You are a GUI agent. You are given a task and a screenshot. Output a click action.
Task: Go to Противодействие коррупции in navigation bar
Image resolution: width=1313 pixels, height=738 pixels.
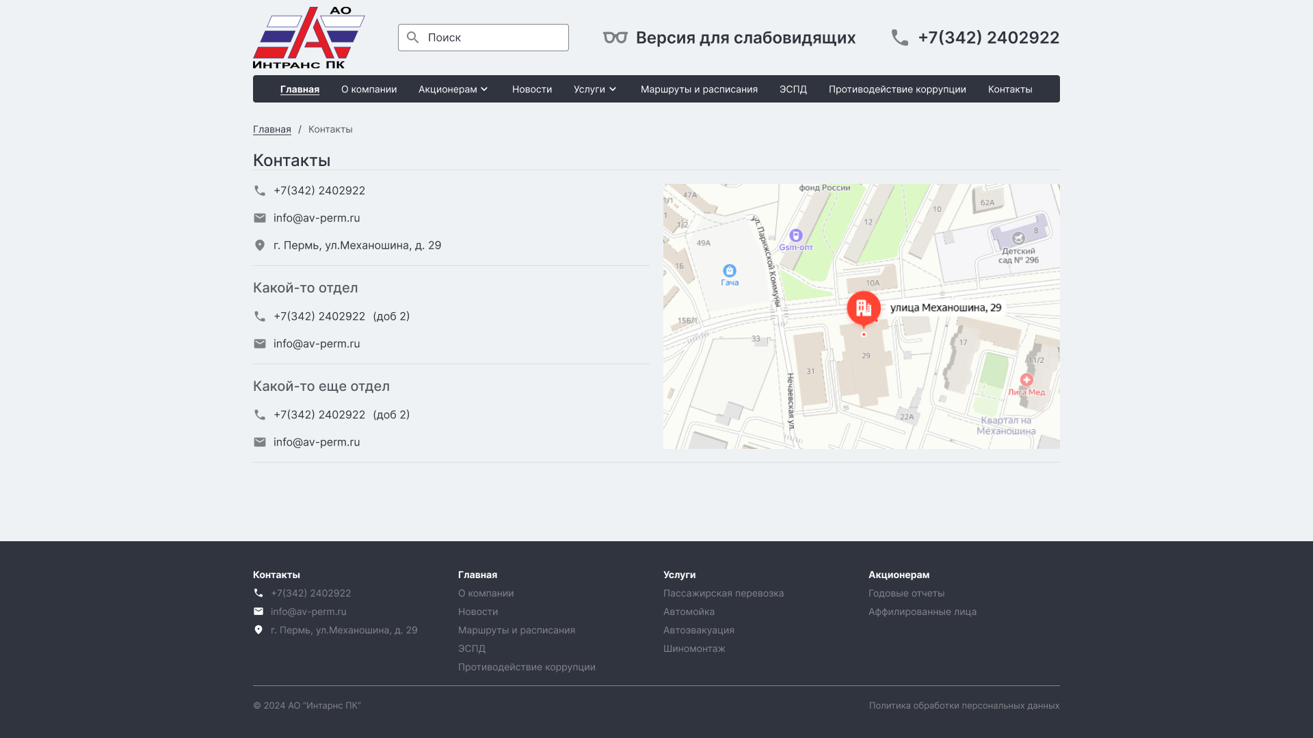897,90
